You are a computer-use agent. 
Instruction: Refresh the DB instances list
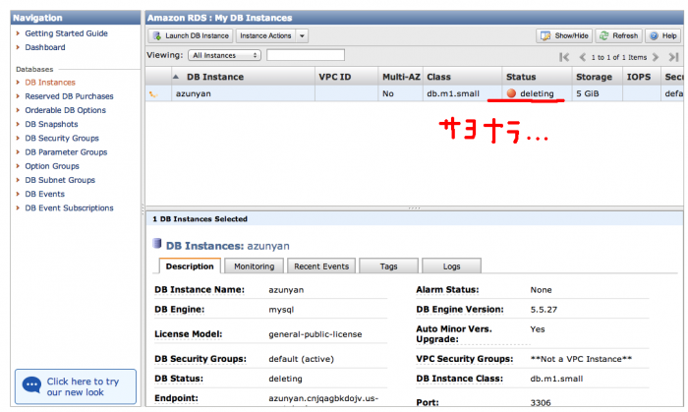click(x=618, y=35)
